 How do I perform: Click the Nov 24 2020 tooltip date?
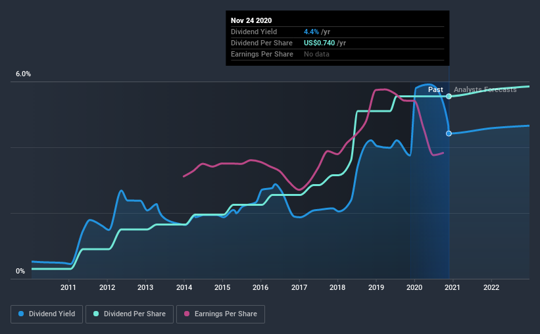click(x=251, y=20)
